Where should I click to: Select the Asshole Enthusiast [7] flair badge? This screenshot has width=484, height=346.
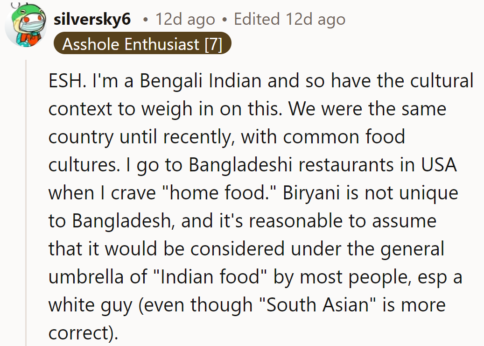pyautogui.click(x=142, y=44)
